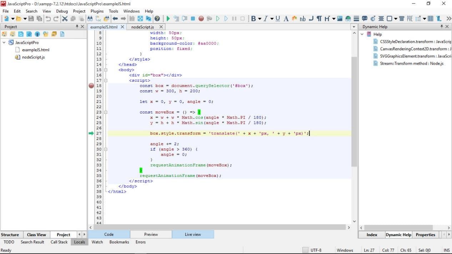Open the Italic dropdown arrow
This screenshot has width=452, height=254.
272,19
